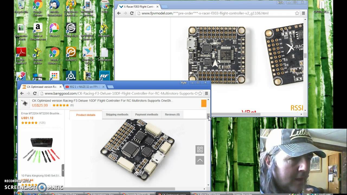Image resolution: width=347 pixels, height=195 pixels.
Task: Select the Installation text file icon
Action: click(104, 54)
